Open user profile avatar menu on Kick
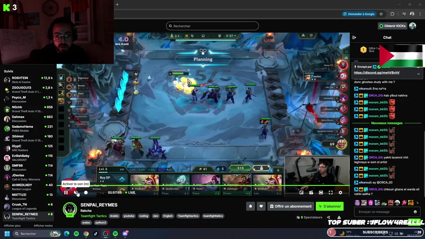The width and height of the screenshot is (425, 239). [413, 26]
